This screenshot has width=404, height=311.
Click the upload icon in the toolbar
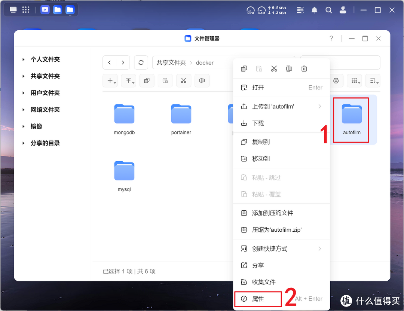pyautogui.click(x=128, y=80)
